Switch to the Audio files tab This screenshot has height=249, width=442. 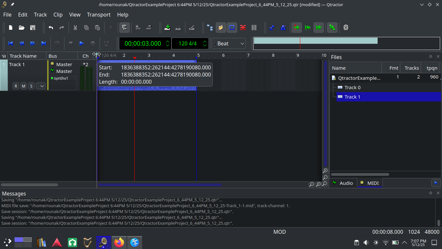(x=343, y=183)
